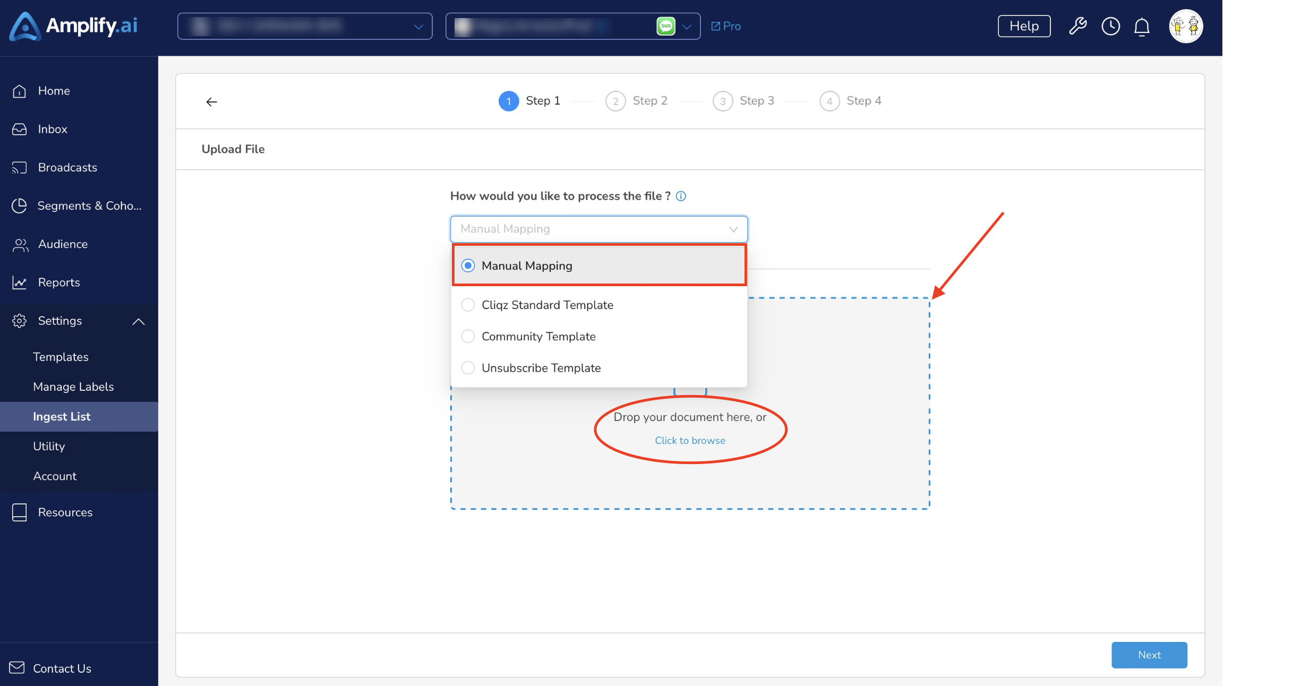The image size is (1301, 686).
Task: Select Cliqz Standard Template radio option
Action: coord(468,305)
